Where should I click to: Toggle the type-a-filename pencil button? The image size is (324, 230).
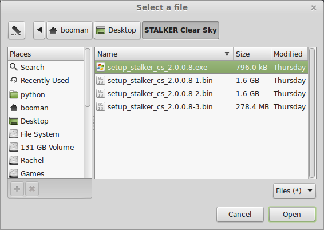pos(17,30)
